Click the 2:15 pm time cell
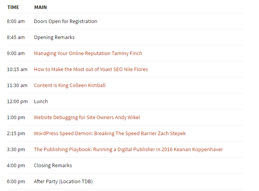The width and height of the screenshot is (259, 191). pyautogui.click(x=16, y=134)
